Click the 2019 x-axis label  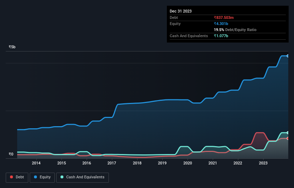click(x=162, y=163)
